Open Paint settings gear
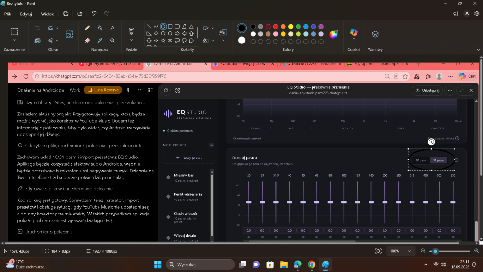483x272 pixels. pyautogui.click(x=477, y=14)
